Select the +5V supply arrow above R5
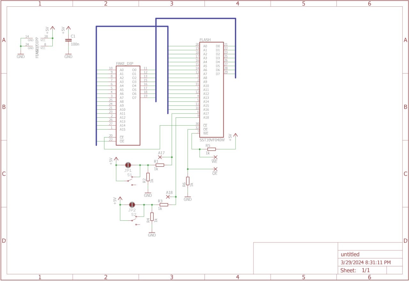The image size is (409, 281). 235,136
